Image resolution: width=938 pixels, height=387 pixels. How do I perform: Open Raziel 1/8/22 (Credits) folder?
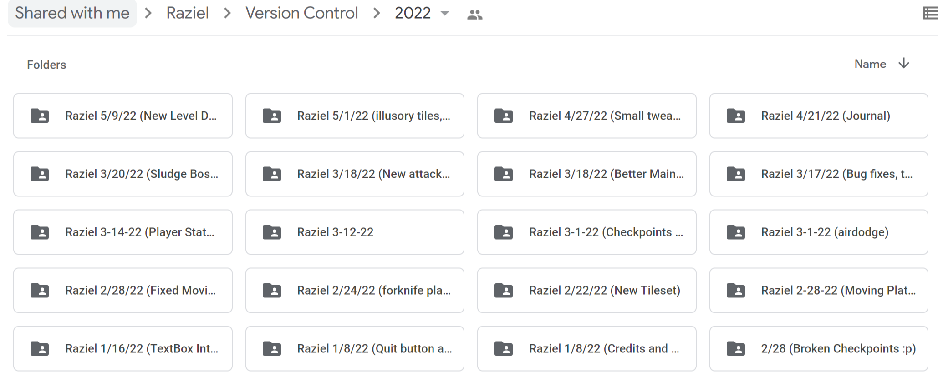[586, 348]
